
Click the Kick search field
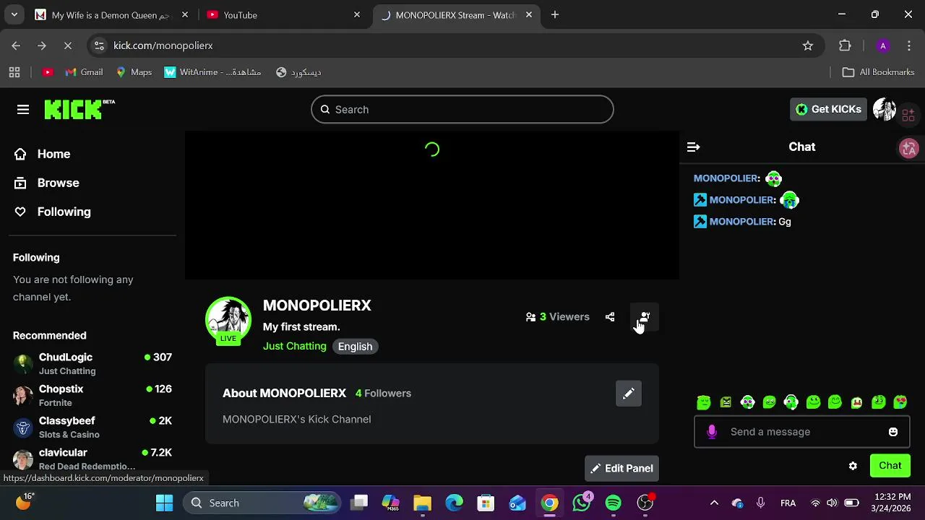462,110
